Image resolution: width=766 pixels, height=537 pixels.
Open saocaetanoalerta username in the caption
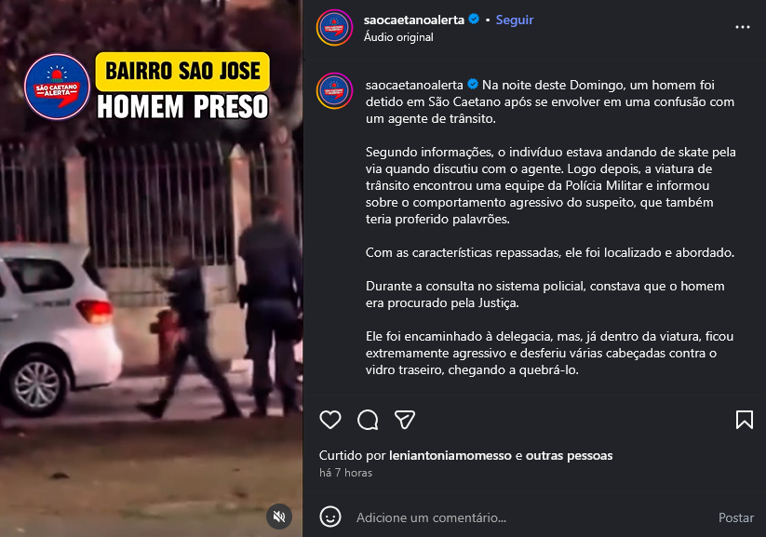click(414, 85)
